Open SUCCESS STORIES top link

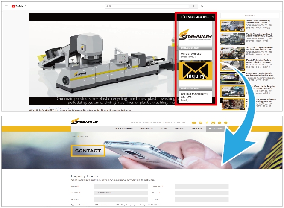point(152,123)
